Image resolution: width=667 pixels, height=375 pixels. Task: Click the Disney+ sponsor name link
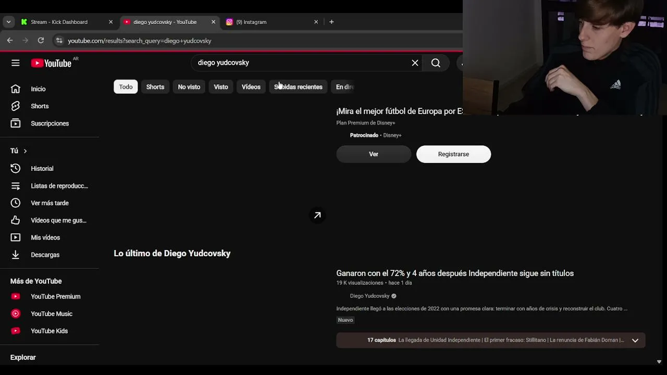392,135
